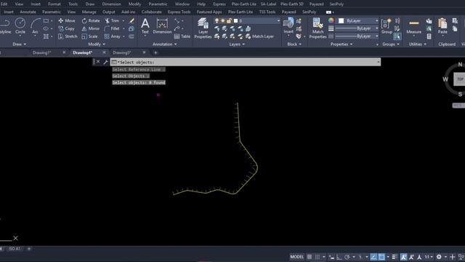
Task: Click the customize wrench icon in command line
Action: 105,62
